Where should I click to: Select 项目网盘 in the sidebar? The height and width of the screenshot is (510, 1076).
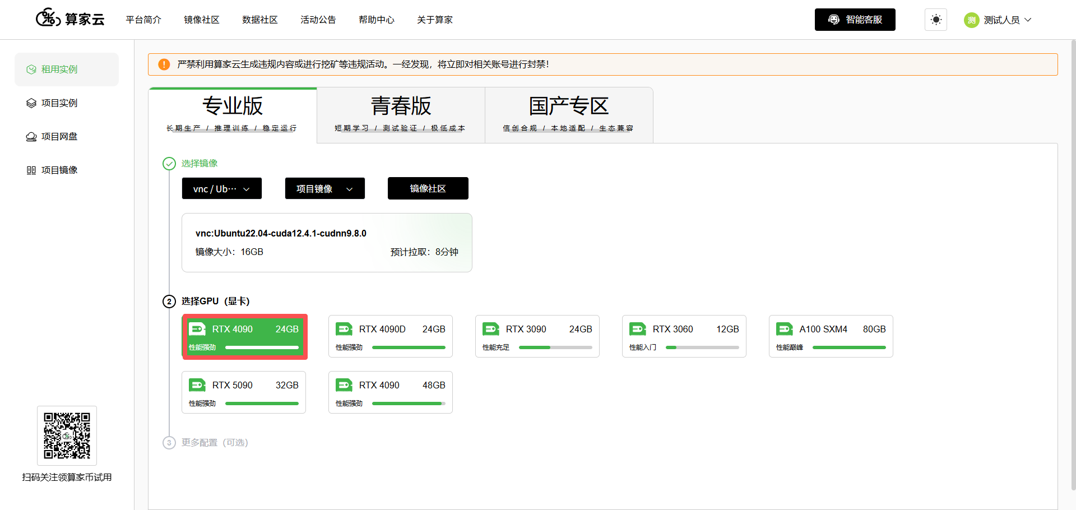coord(67,137)
